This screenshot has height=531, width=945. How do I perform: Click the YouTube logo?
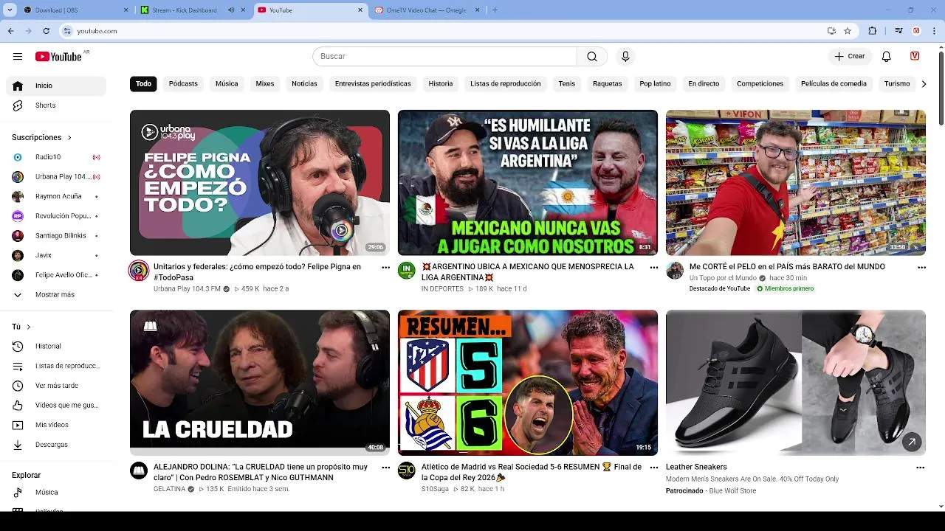(x=58, y=57)
